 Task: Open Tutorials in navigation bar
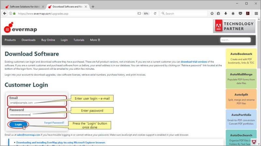pos(79,40)
